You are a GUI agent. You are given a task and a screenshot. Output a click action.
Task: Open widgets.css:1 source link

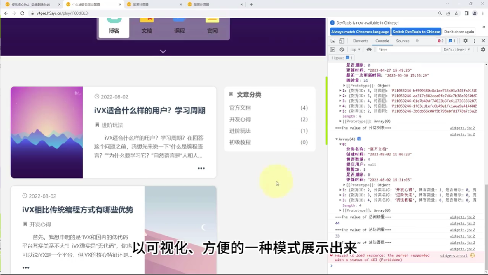(x=454, y=256)
